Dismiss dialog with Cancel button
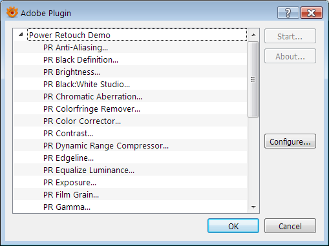 pos(290,226)
